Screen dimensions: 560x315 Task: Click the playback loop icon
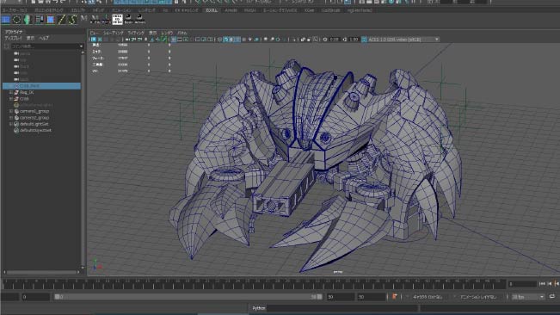point(552,296)
